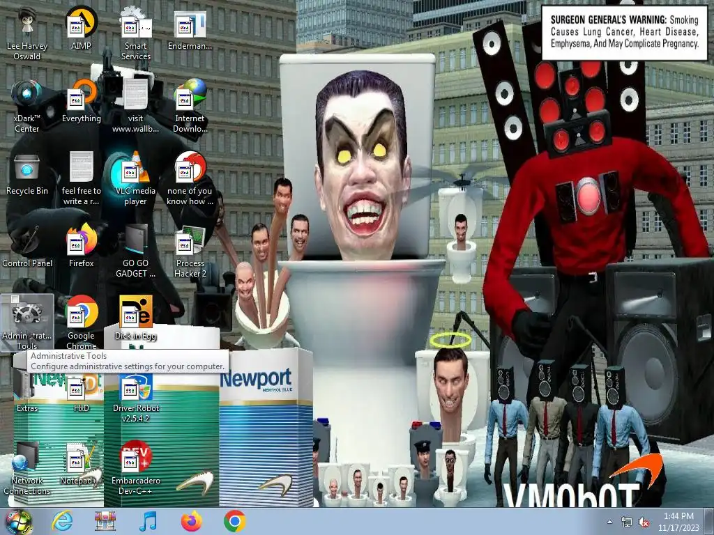Open the Recycle Bin
The width and height of the screenshot is (714, 535).
pyautogui.click(x=27, y=173)
